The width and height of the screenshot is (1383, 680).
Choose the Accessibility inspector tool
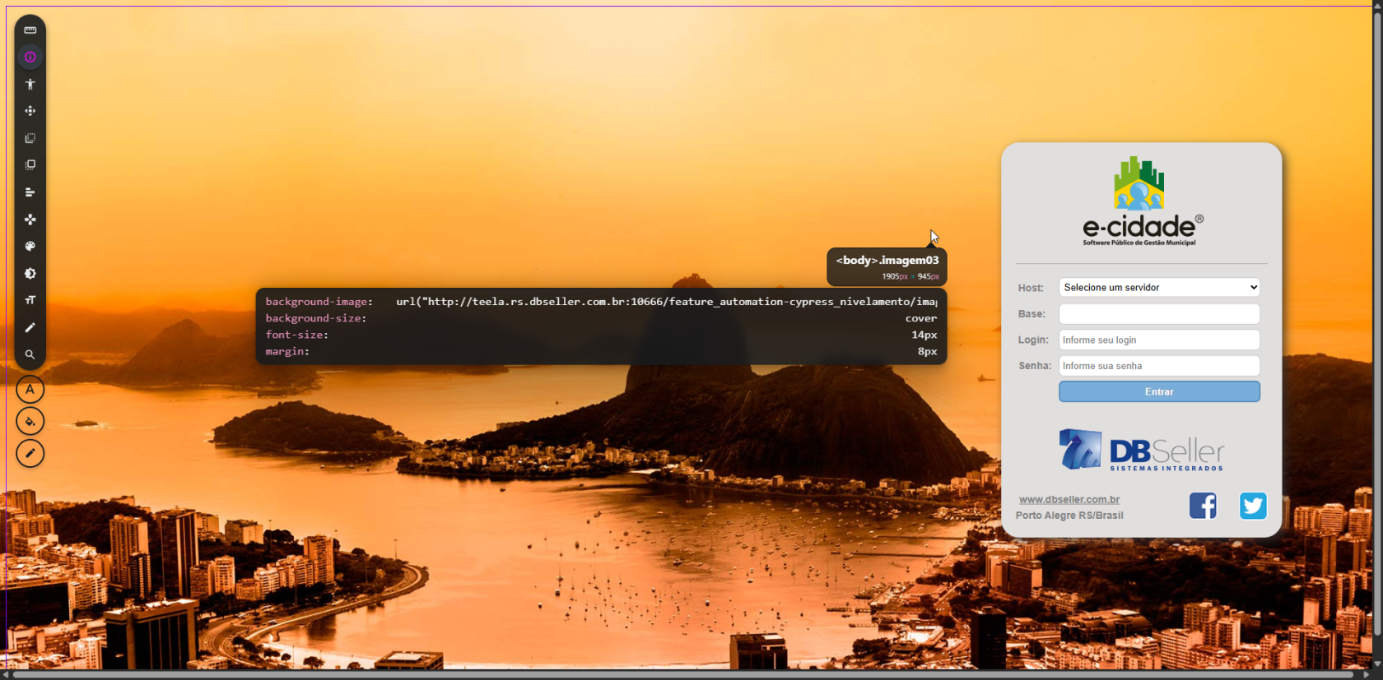30,85
